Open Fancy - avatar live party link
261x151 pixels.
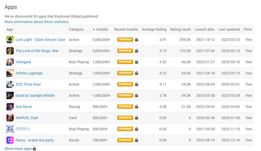[35, 140]
